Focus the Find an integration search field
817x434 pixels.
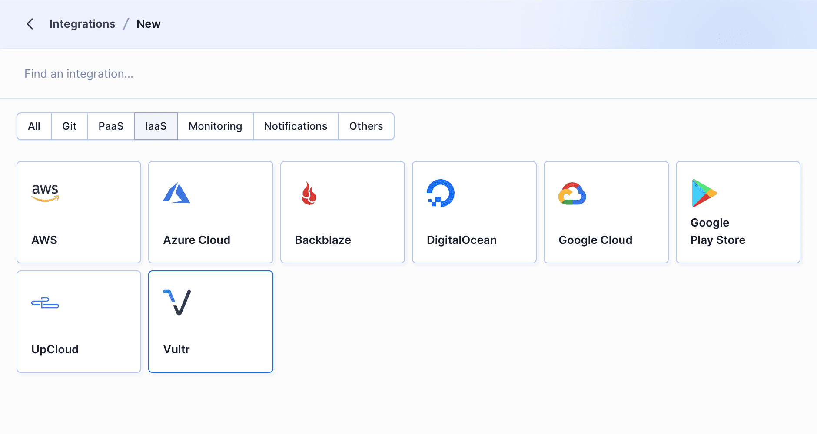coord(408,74)
